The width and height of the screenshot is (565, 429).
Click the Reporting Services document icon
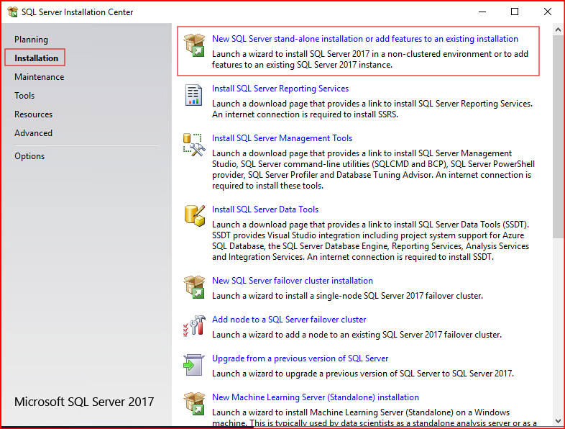(x=193, y=95)
